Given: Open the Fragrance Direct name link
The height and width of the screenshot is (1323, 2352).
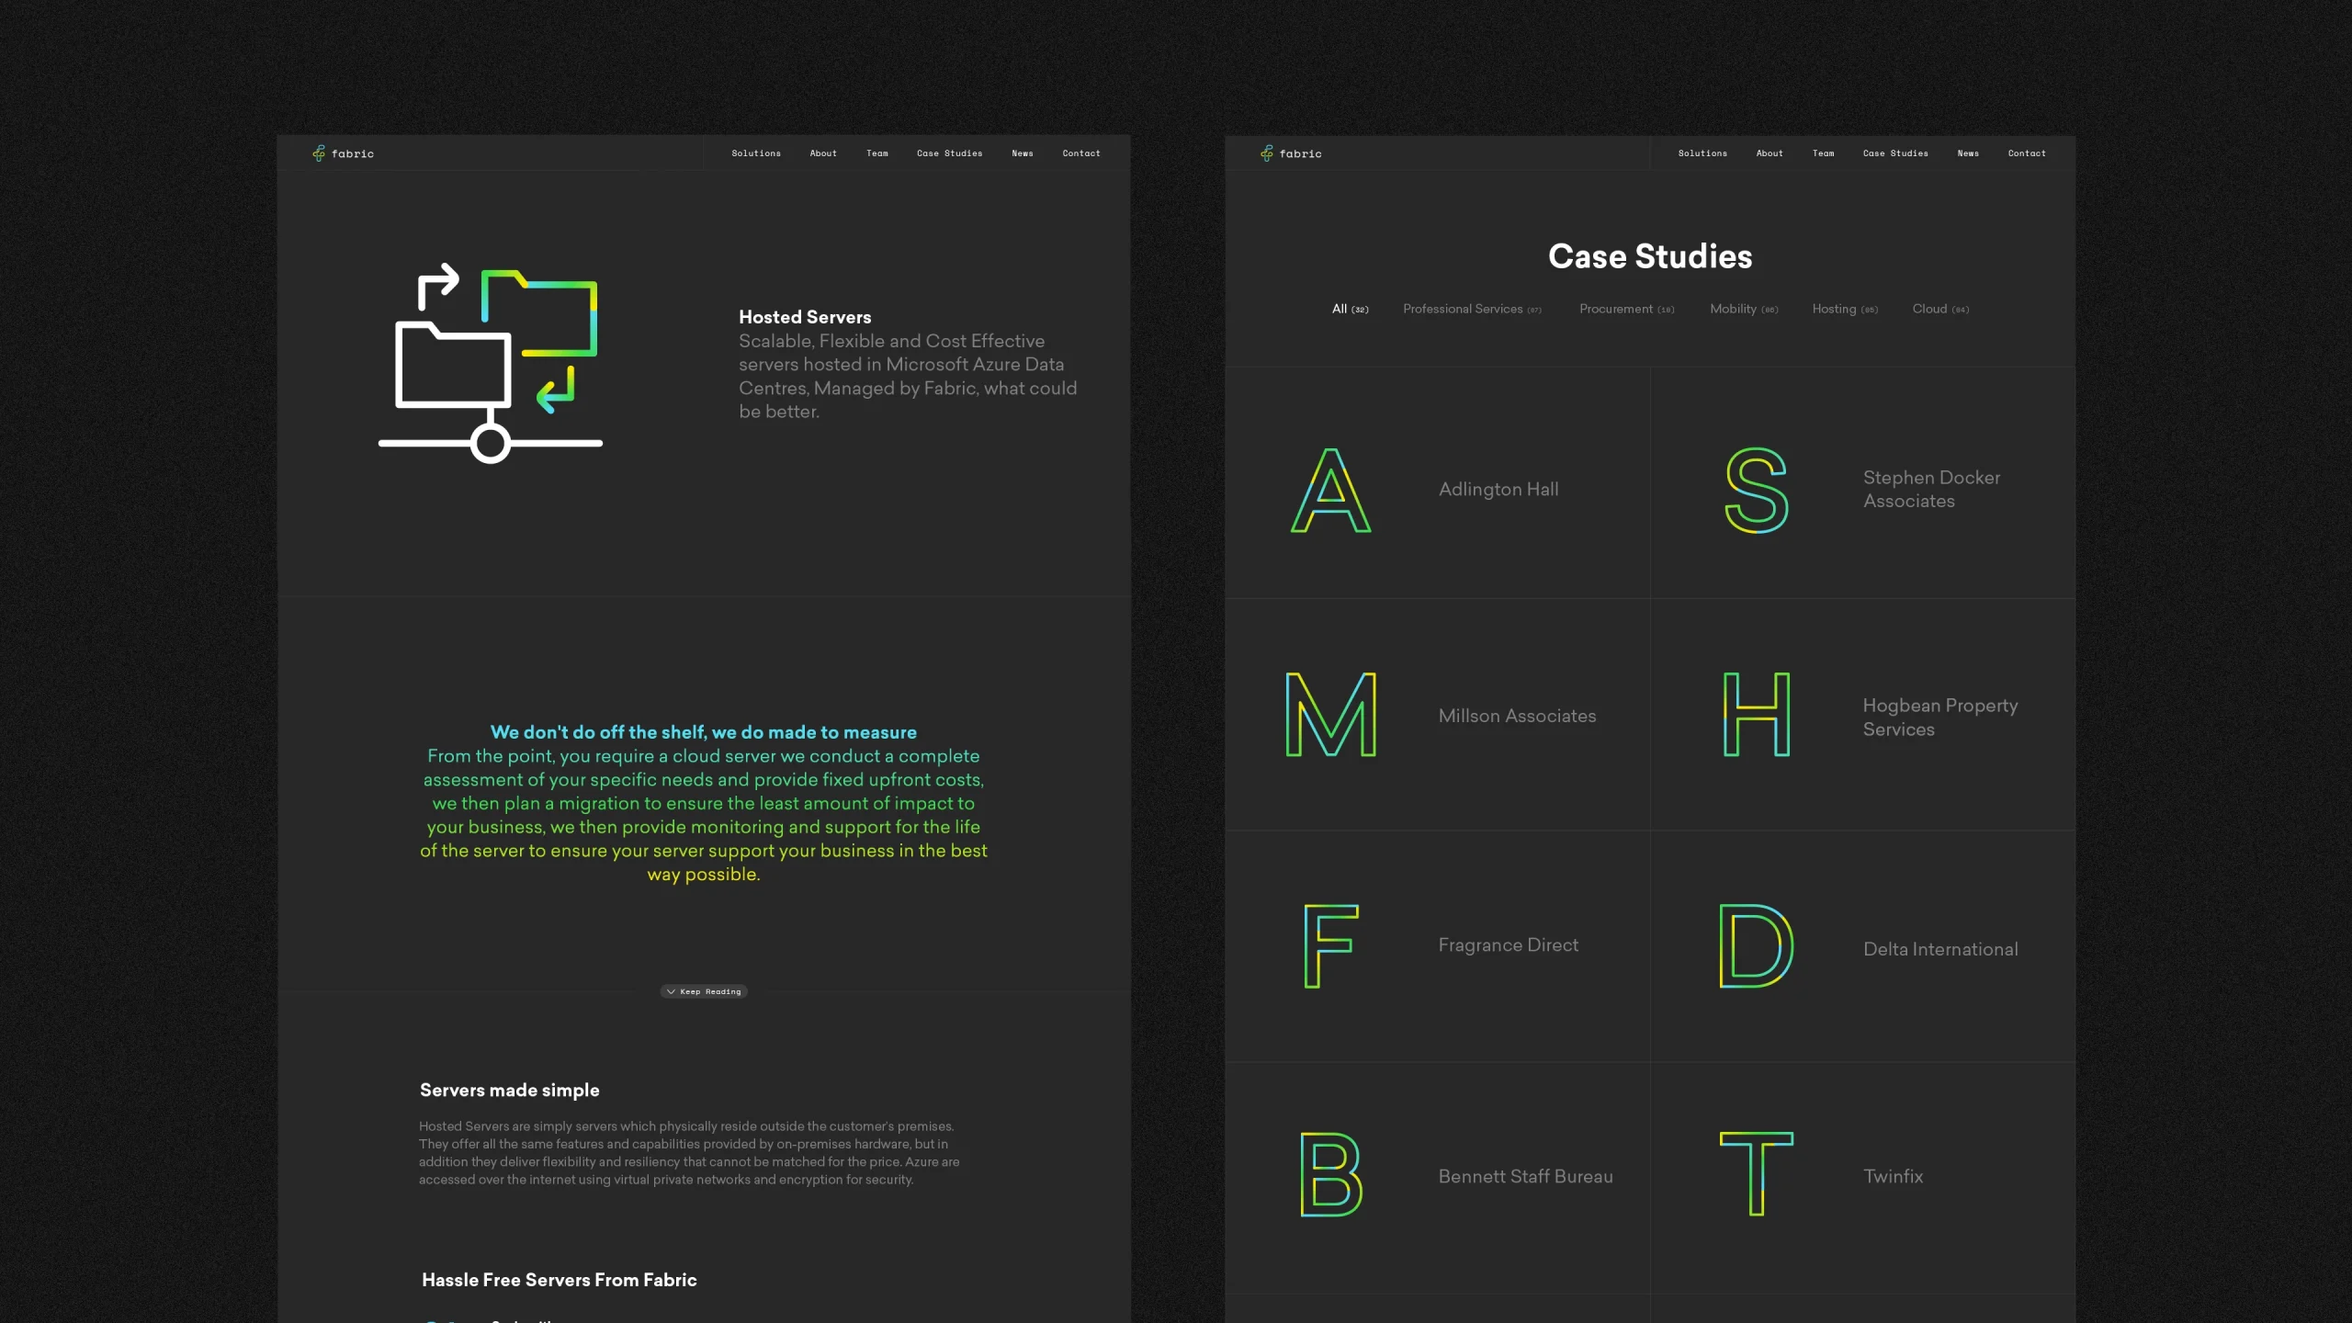Looking at the screenshot, I should pos(1508,945).
